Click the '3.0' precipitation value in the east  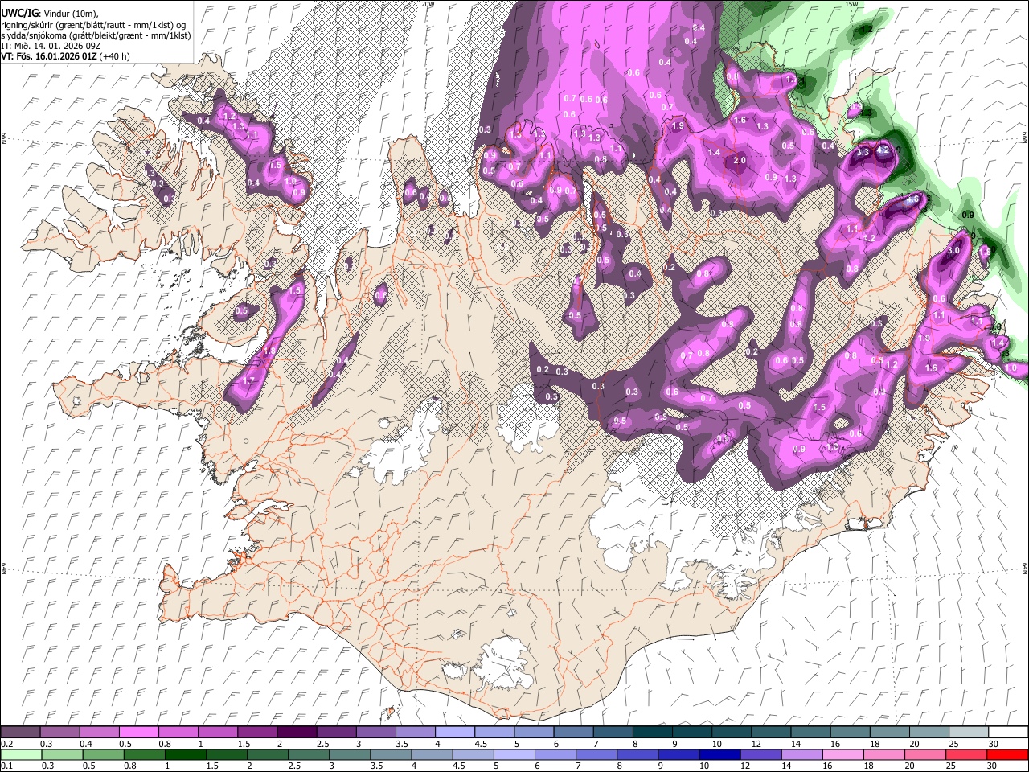coord(954,251)
